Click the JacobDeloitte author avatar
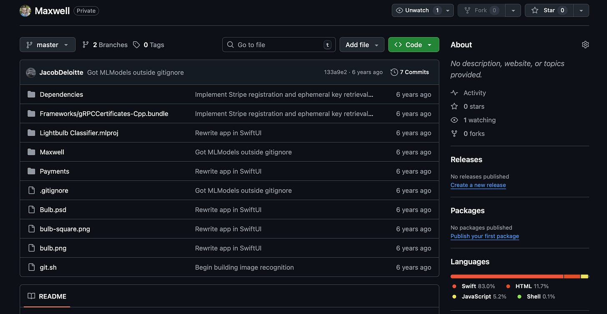The height and width of the screenshot is (314, 607). (31, 73)
